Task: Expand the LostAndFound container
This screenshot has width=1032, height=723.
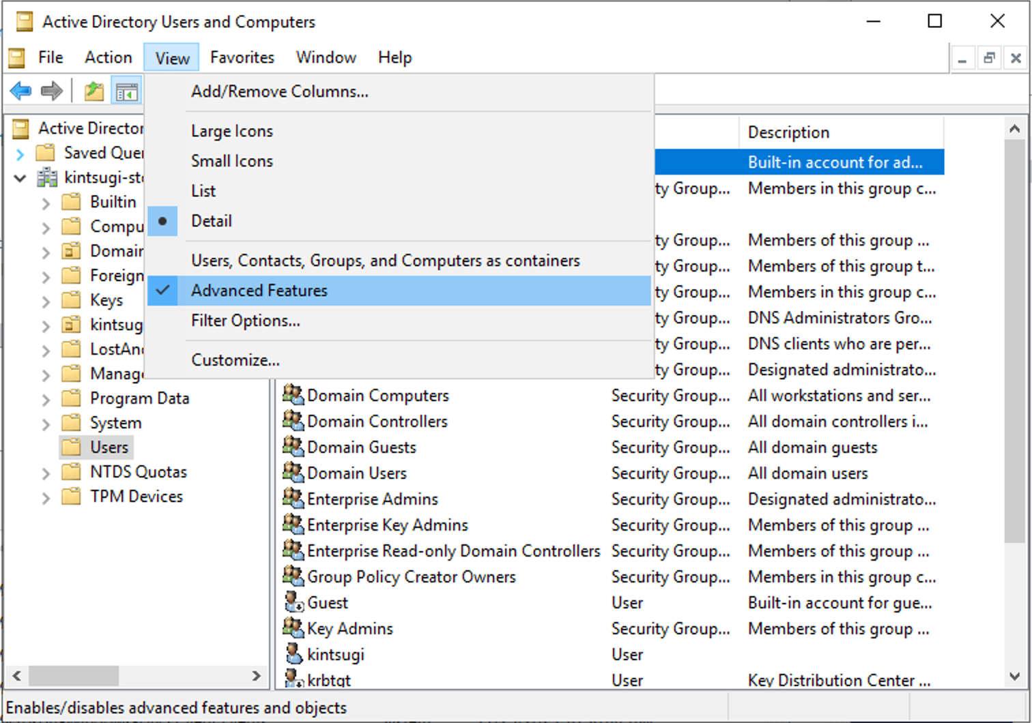Action: (46, 351)
